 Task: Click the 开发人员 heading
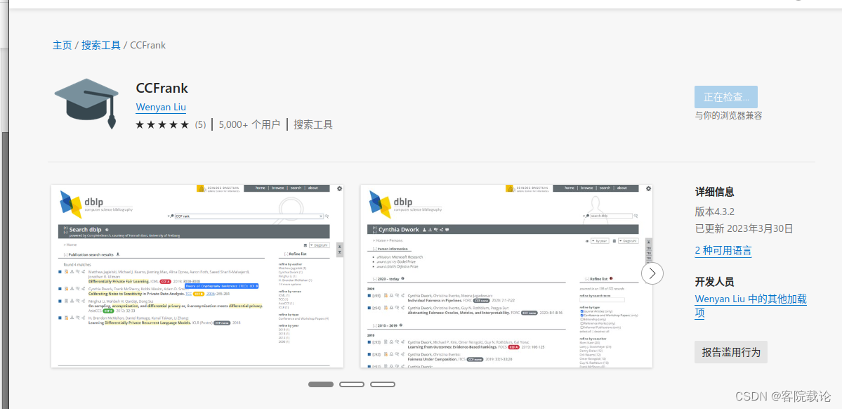(714, 283)
